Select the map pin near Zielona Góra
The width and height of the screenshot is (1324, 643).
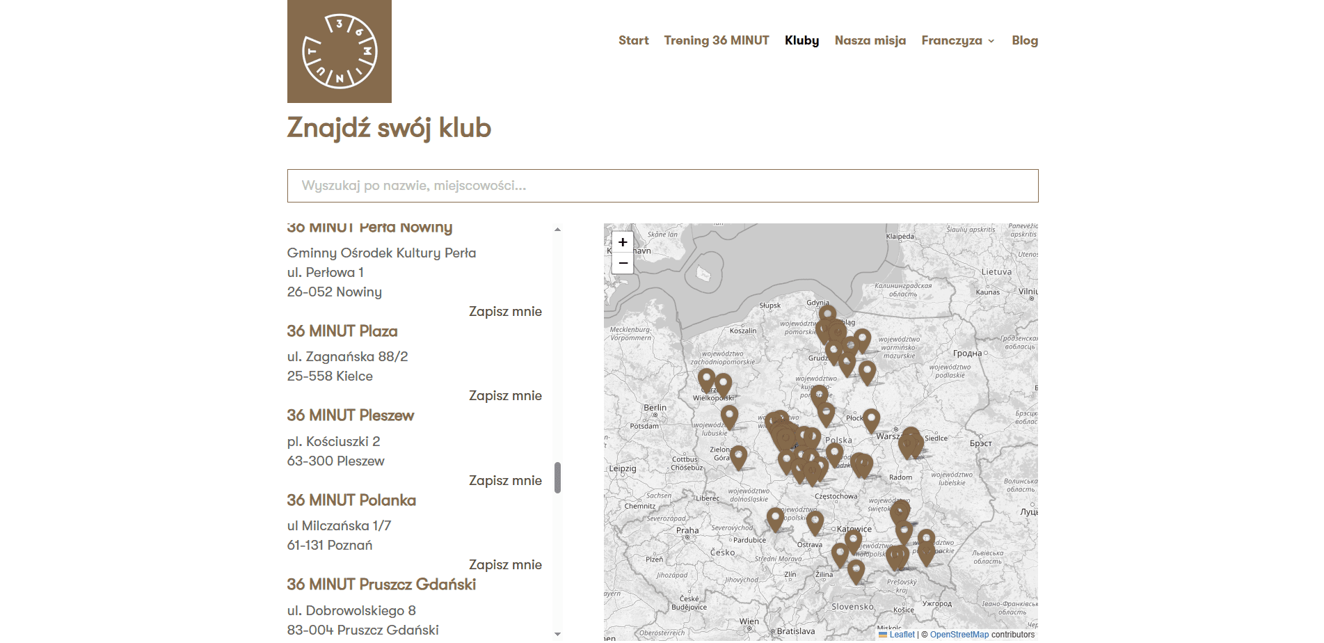pos(738,457)
